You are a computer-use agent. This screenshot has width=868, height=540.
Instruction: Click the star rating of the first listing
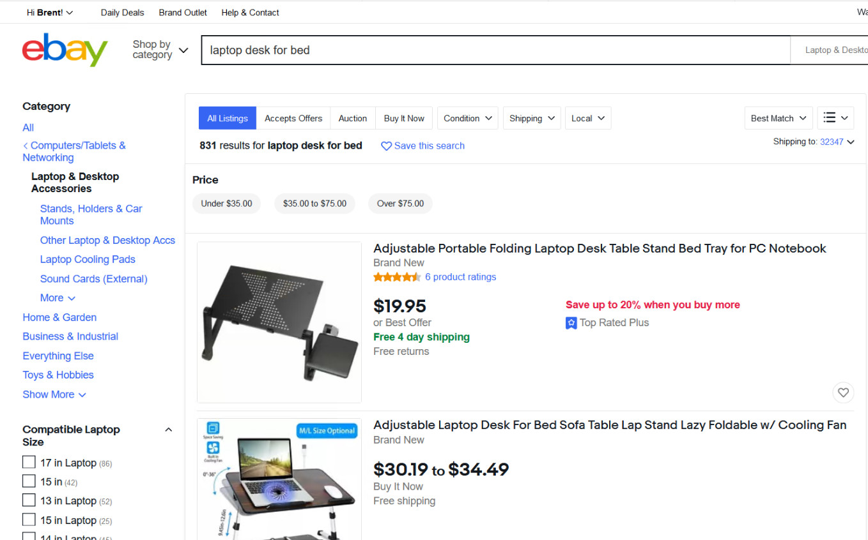[396, 276]
